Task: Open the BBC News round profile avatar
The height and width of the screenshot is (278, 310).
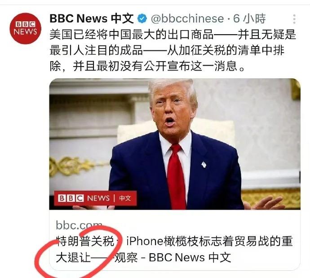Action: [26, 28]
